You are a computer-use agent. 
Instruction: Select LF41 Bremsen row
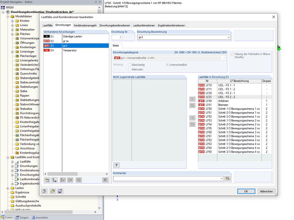pos(235,105)
